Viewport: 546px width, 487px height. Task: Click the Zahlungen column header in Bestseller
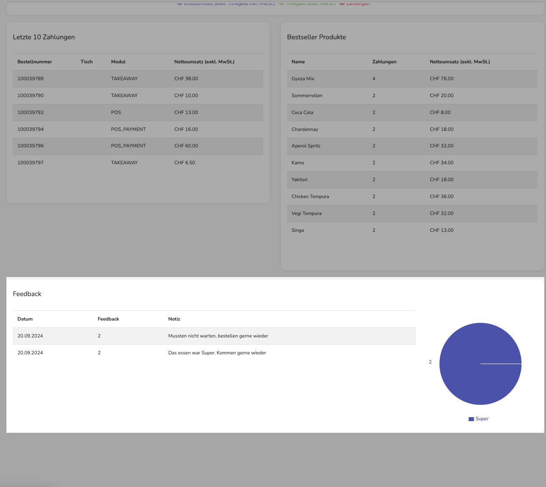[x=384, y=62]
